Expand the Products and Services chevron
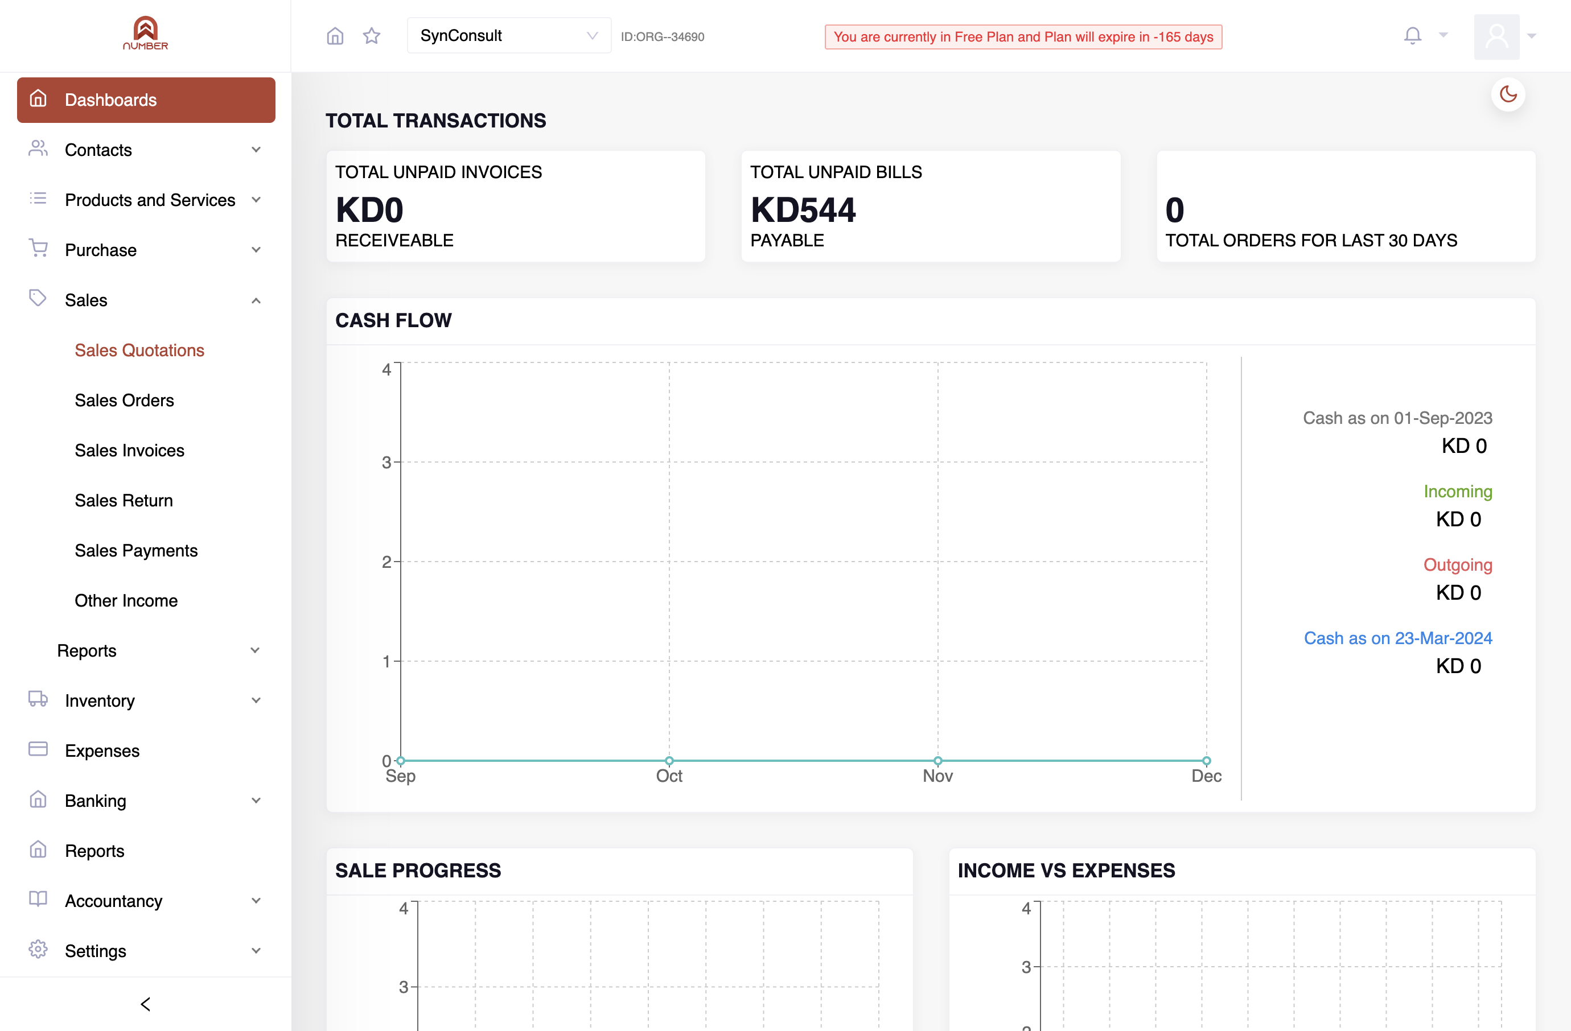Screen dimensions: 1571x1031 pyautogui.click(x=256, y=200)
